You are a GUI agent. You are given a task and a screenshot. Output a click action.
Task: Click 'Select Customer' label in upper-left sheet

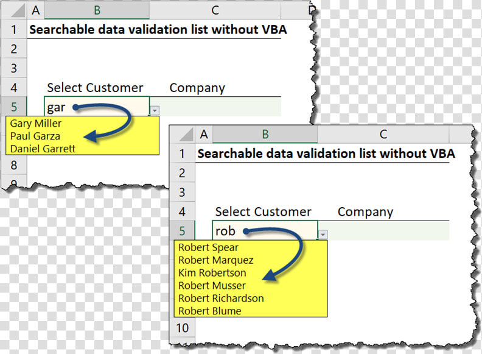pyautogui.click(x=95, y=87)
